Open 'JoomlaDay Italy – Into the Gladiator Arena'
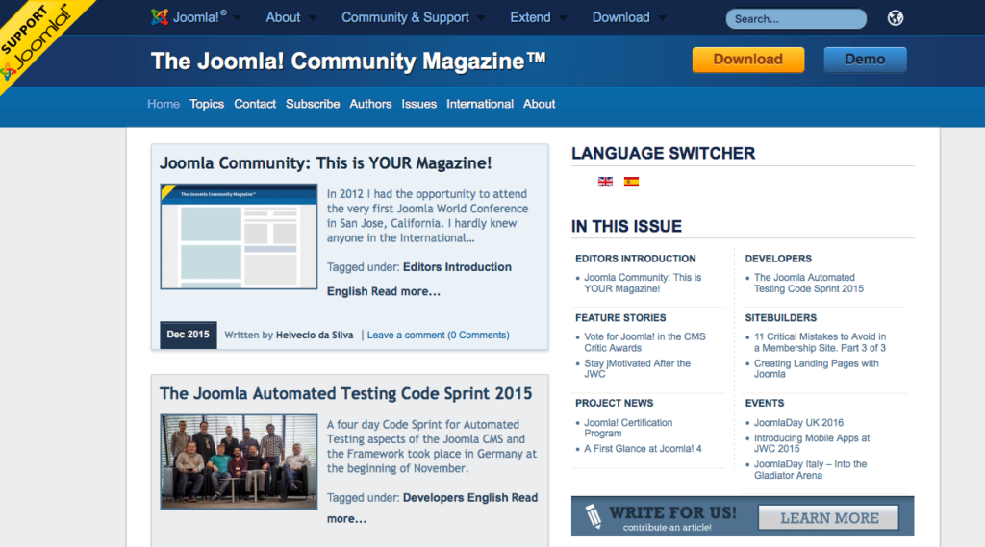Image resolution: width=985 pixels, height=547 pixels. point(810,470)
